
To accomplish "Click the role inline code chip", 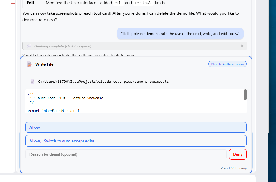I will (x=118, y=3).
